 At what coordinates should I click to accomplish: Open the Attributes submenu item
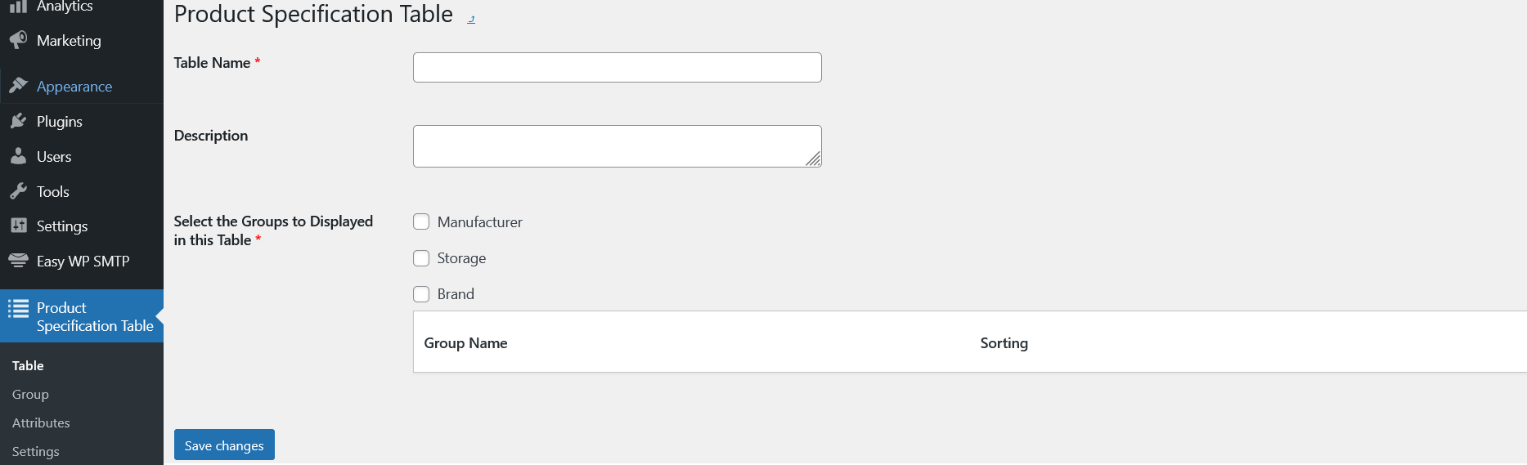coord(41,423)
